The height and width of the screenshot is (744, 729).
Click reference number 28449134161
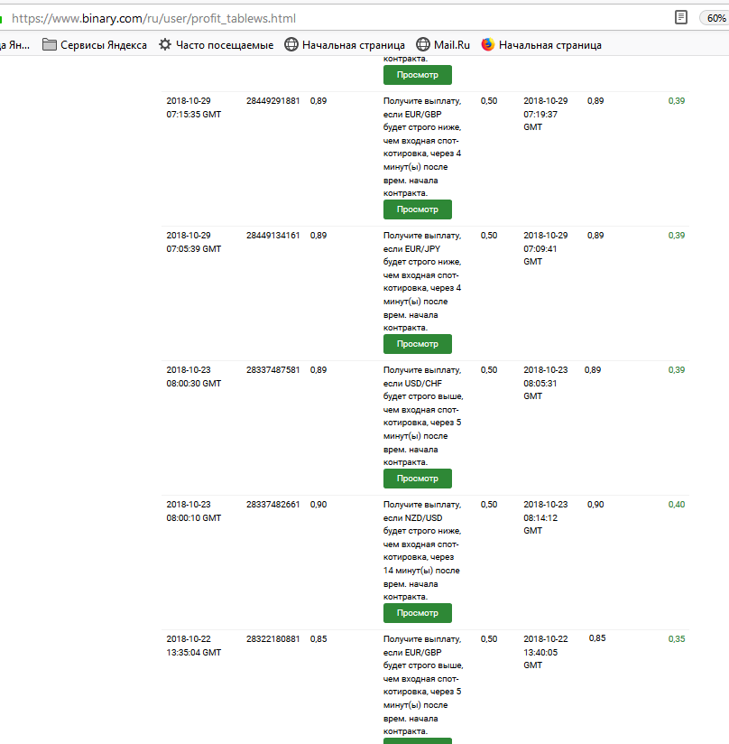coord(272,236)
